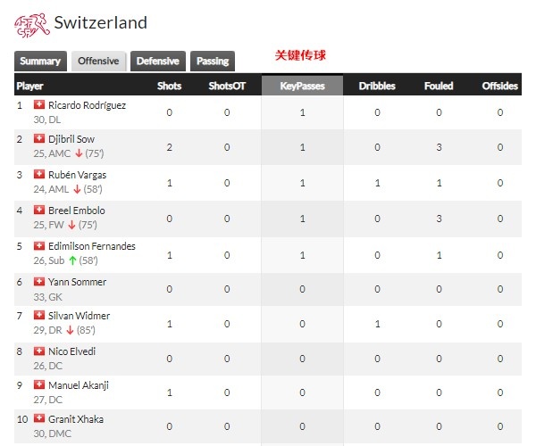Click the red down arrow beside Breel Embolo
This screenshot has width=536, height=446.
71,225
